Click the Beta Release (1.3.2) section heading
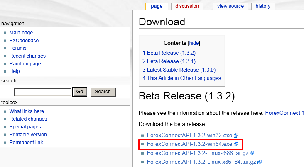304x167 pixels. coord(187,96)
